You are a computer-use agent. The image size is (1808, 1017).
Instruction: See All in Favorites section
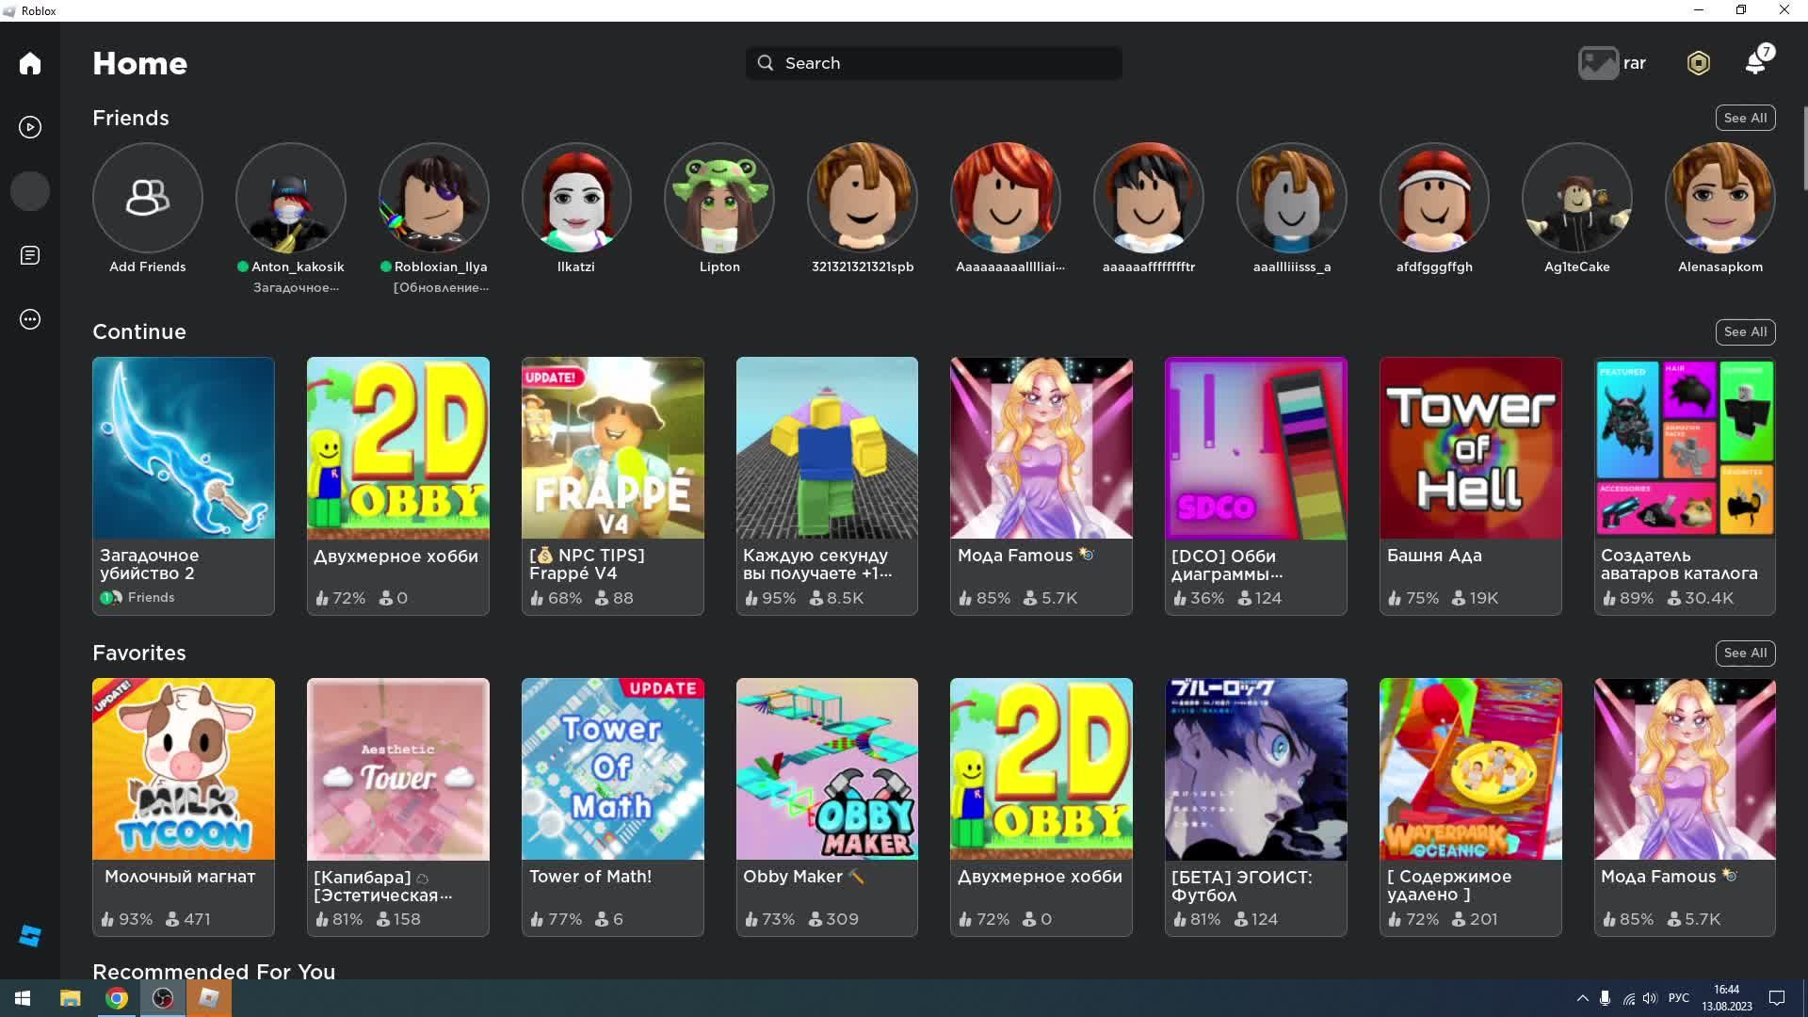pos(1745,653)
